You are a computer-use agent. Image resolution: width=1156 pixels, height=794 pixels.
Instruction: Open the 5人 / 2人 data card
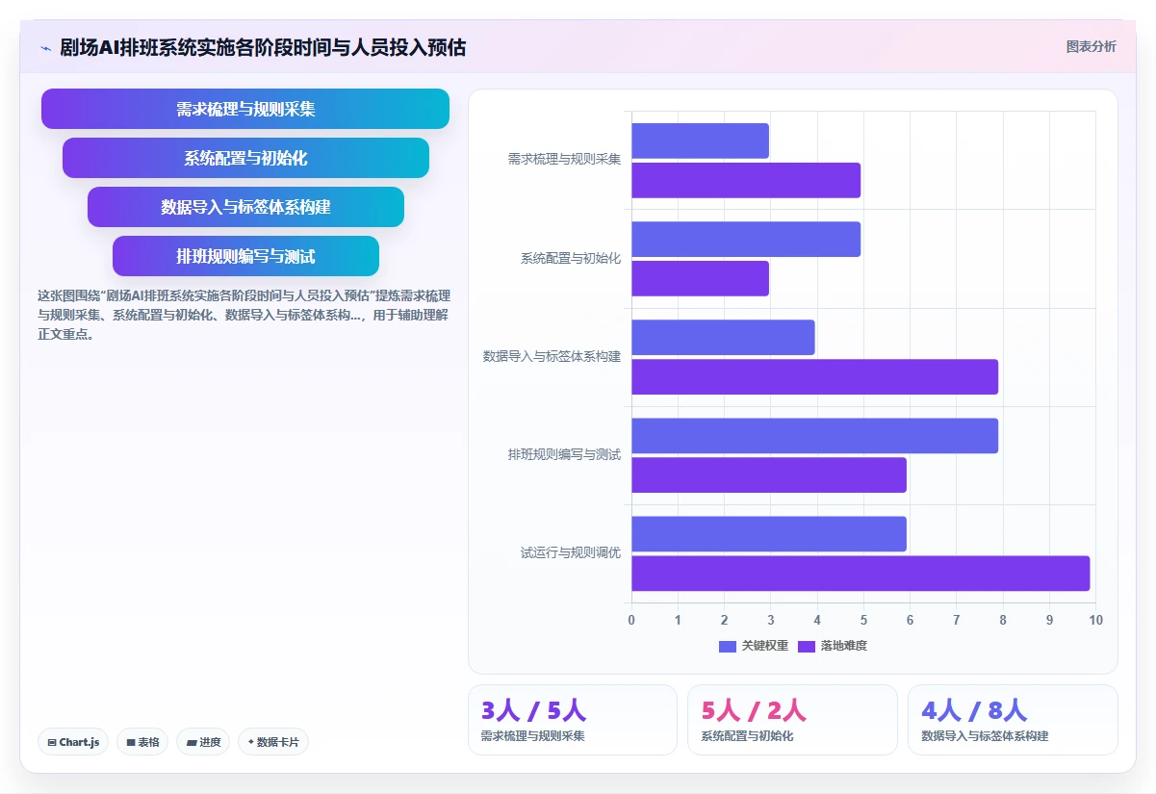pyautogui.click(x=792, y=720)
